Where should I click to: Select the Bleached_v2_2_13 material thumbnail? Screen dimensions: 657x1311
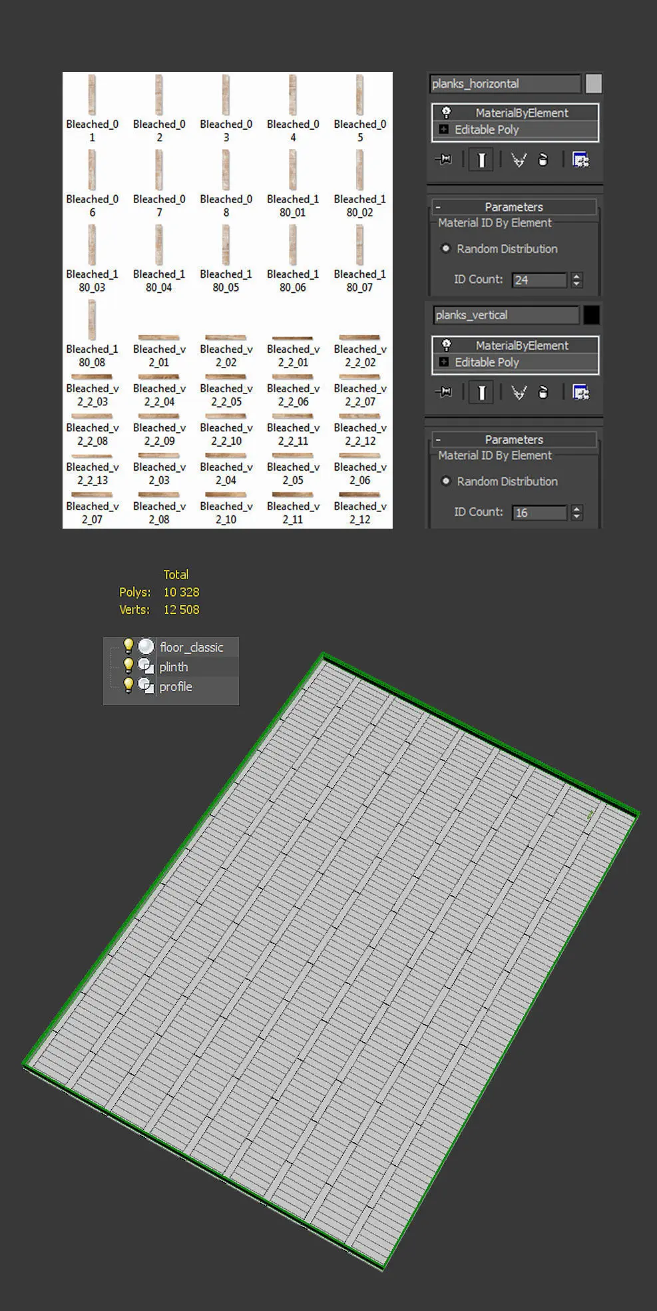pos(92,455)
